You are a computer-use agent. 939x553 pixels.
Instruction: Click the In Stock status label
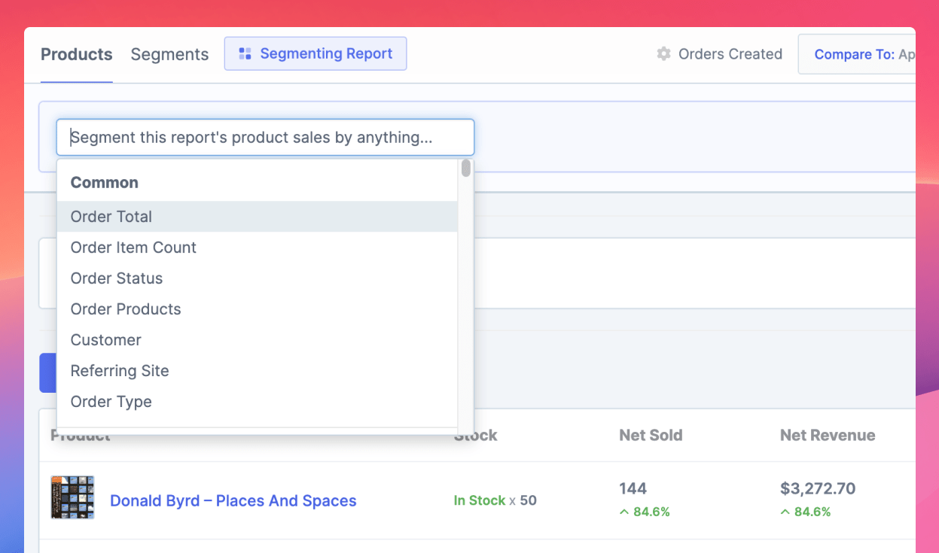click(479, 500)
